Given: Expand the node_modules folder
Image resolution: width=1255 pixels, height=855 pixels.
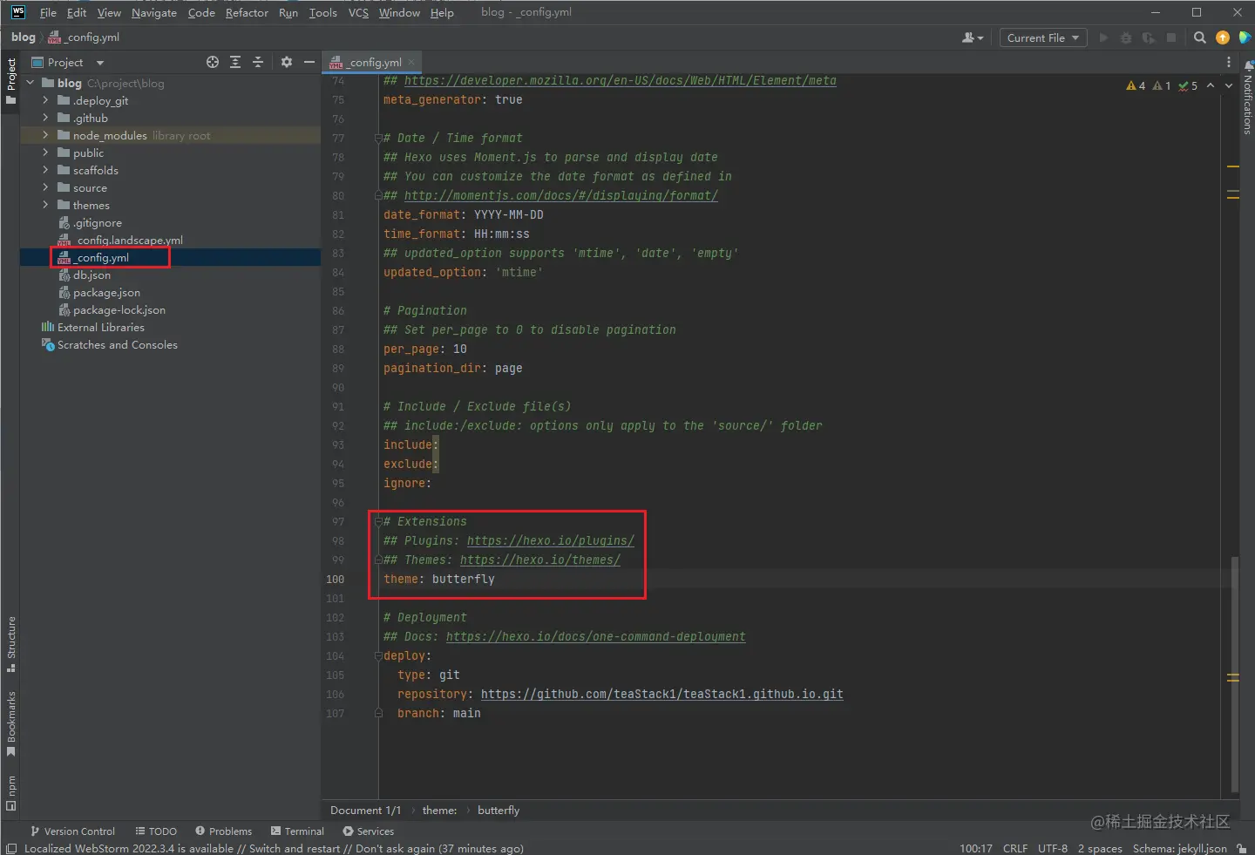Looking at the screenshot, I should [45, 135].
